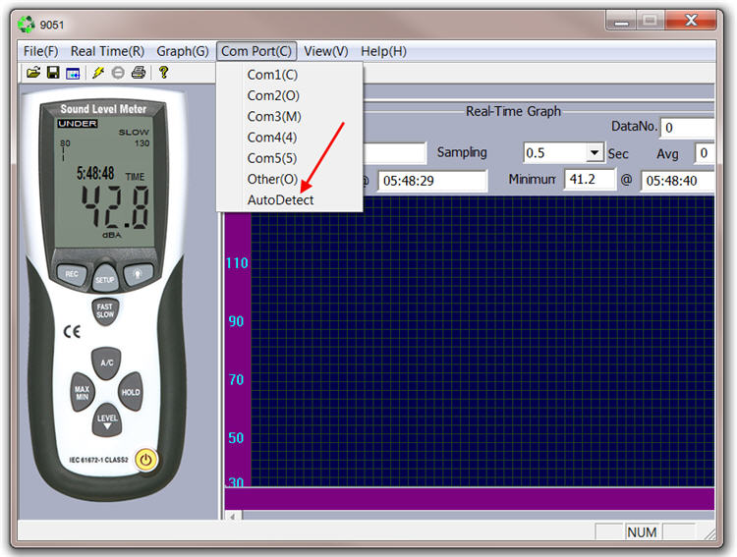The width and height of the screenshot is (737, 557).
Task: Select Com4(4) port
Action: pyautogui.click(x=290, y=138)
